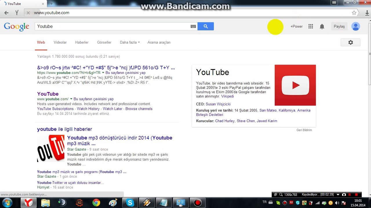This screenshot has width=371, height=208.
Task: Click the +Power profile link
Action: tap(297, 26)
